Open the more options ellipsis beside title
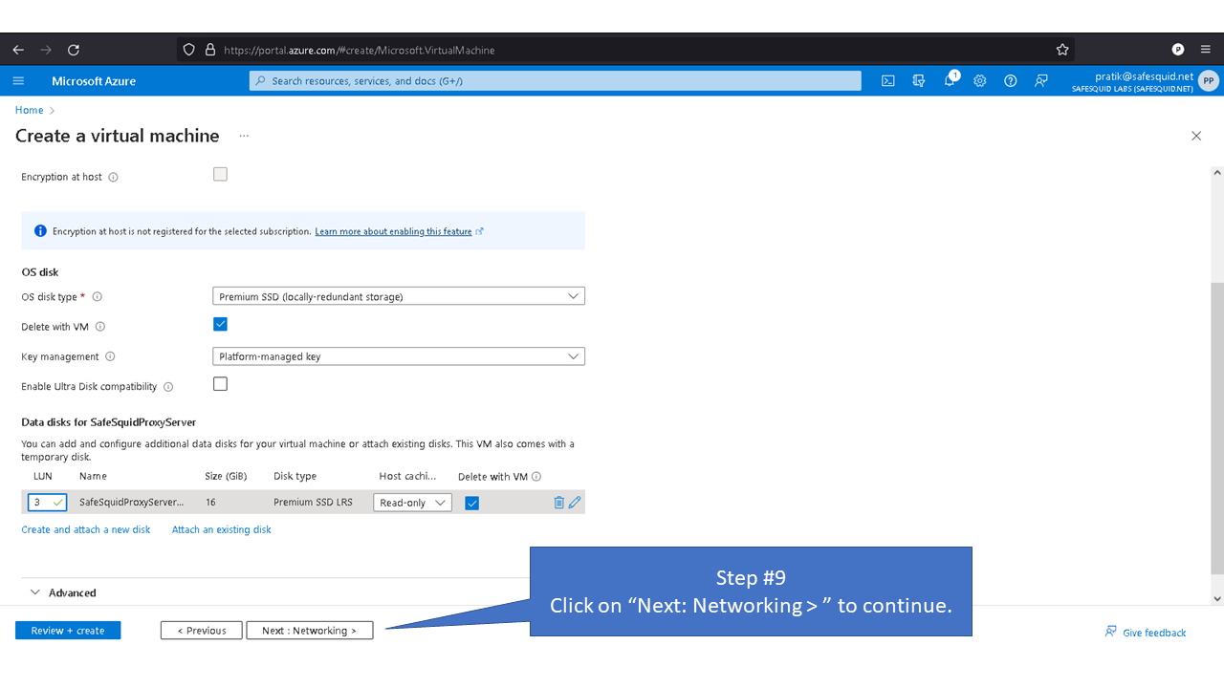The image size is (1224, 688). coord(244,136)
